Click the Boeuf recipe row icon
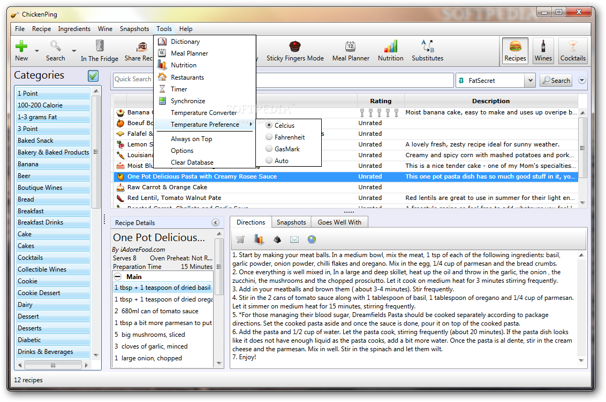This screenshot has width=606, height=402. (x=120, y=123)
